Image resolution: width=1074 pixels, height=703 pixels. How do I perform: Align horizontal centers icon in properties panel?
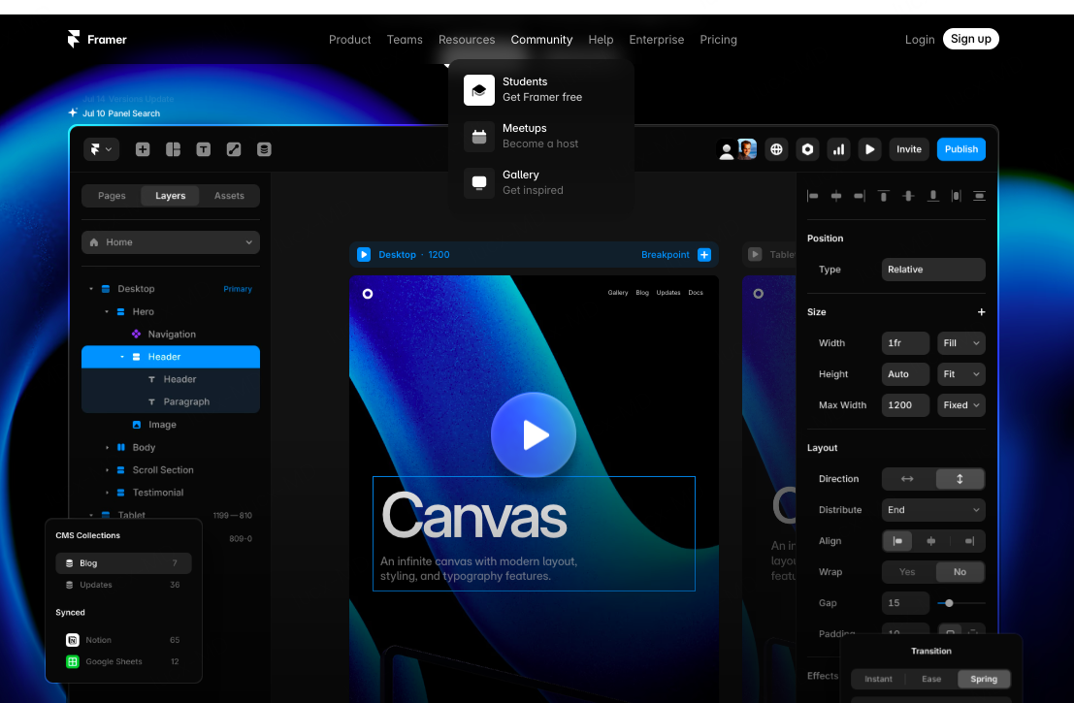point(836,197)
